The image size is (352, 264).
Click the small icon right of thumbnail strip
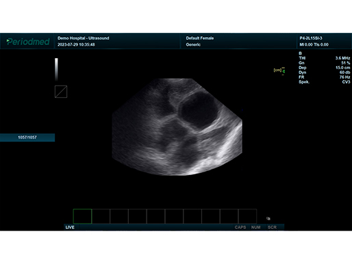(268, 218)
